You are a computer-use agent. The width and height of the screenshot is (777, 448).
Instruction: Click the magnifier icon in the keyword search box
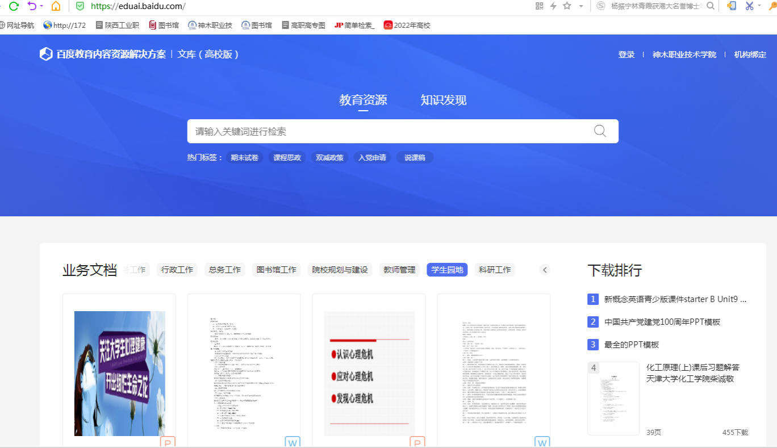(600, 131)
